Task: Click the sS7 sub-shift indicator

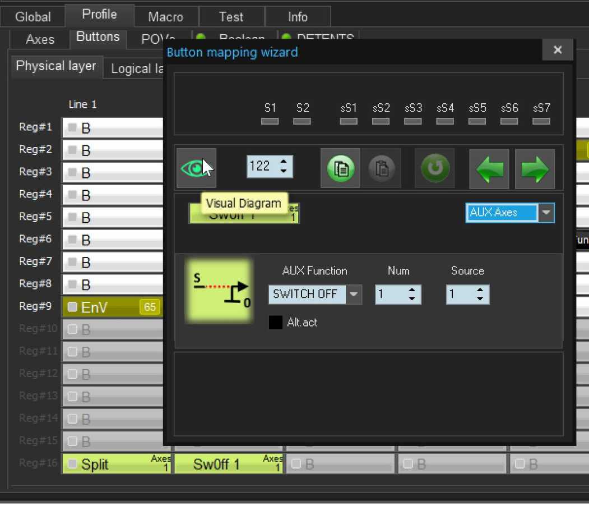Action: point(541,121)
